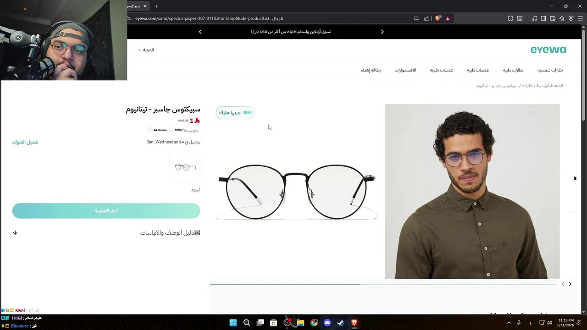The image size is (587, 330).
Task: Expand hidden system tray icons chevron
Action: (509, 323)
